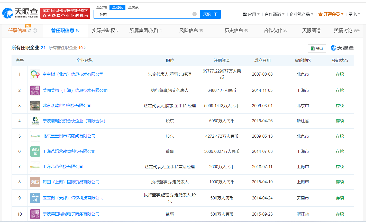
Task: Open the 应用 grid icon
Action: pyautogui.click(x=244, y=14)
